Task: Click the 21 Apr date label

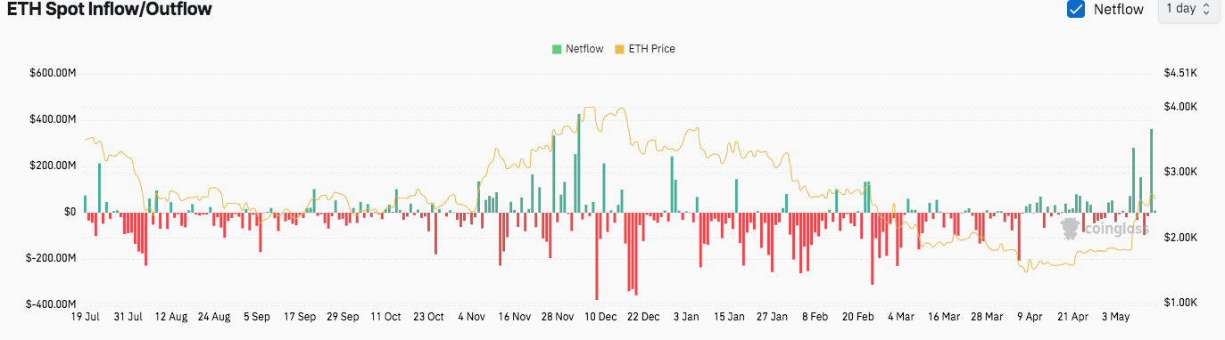Action: 1072,316
